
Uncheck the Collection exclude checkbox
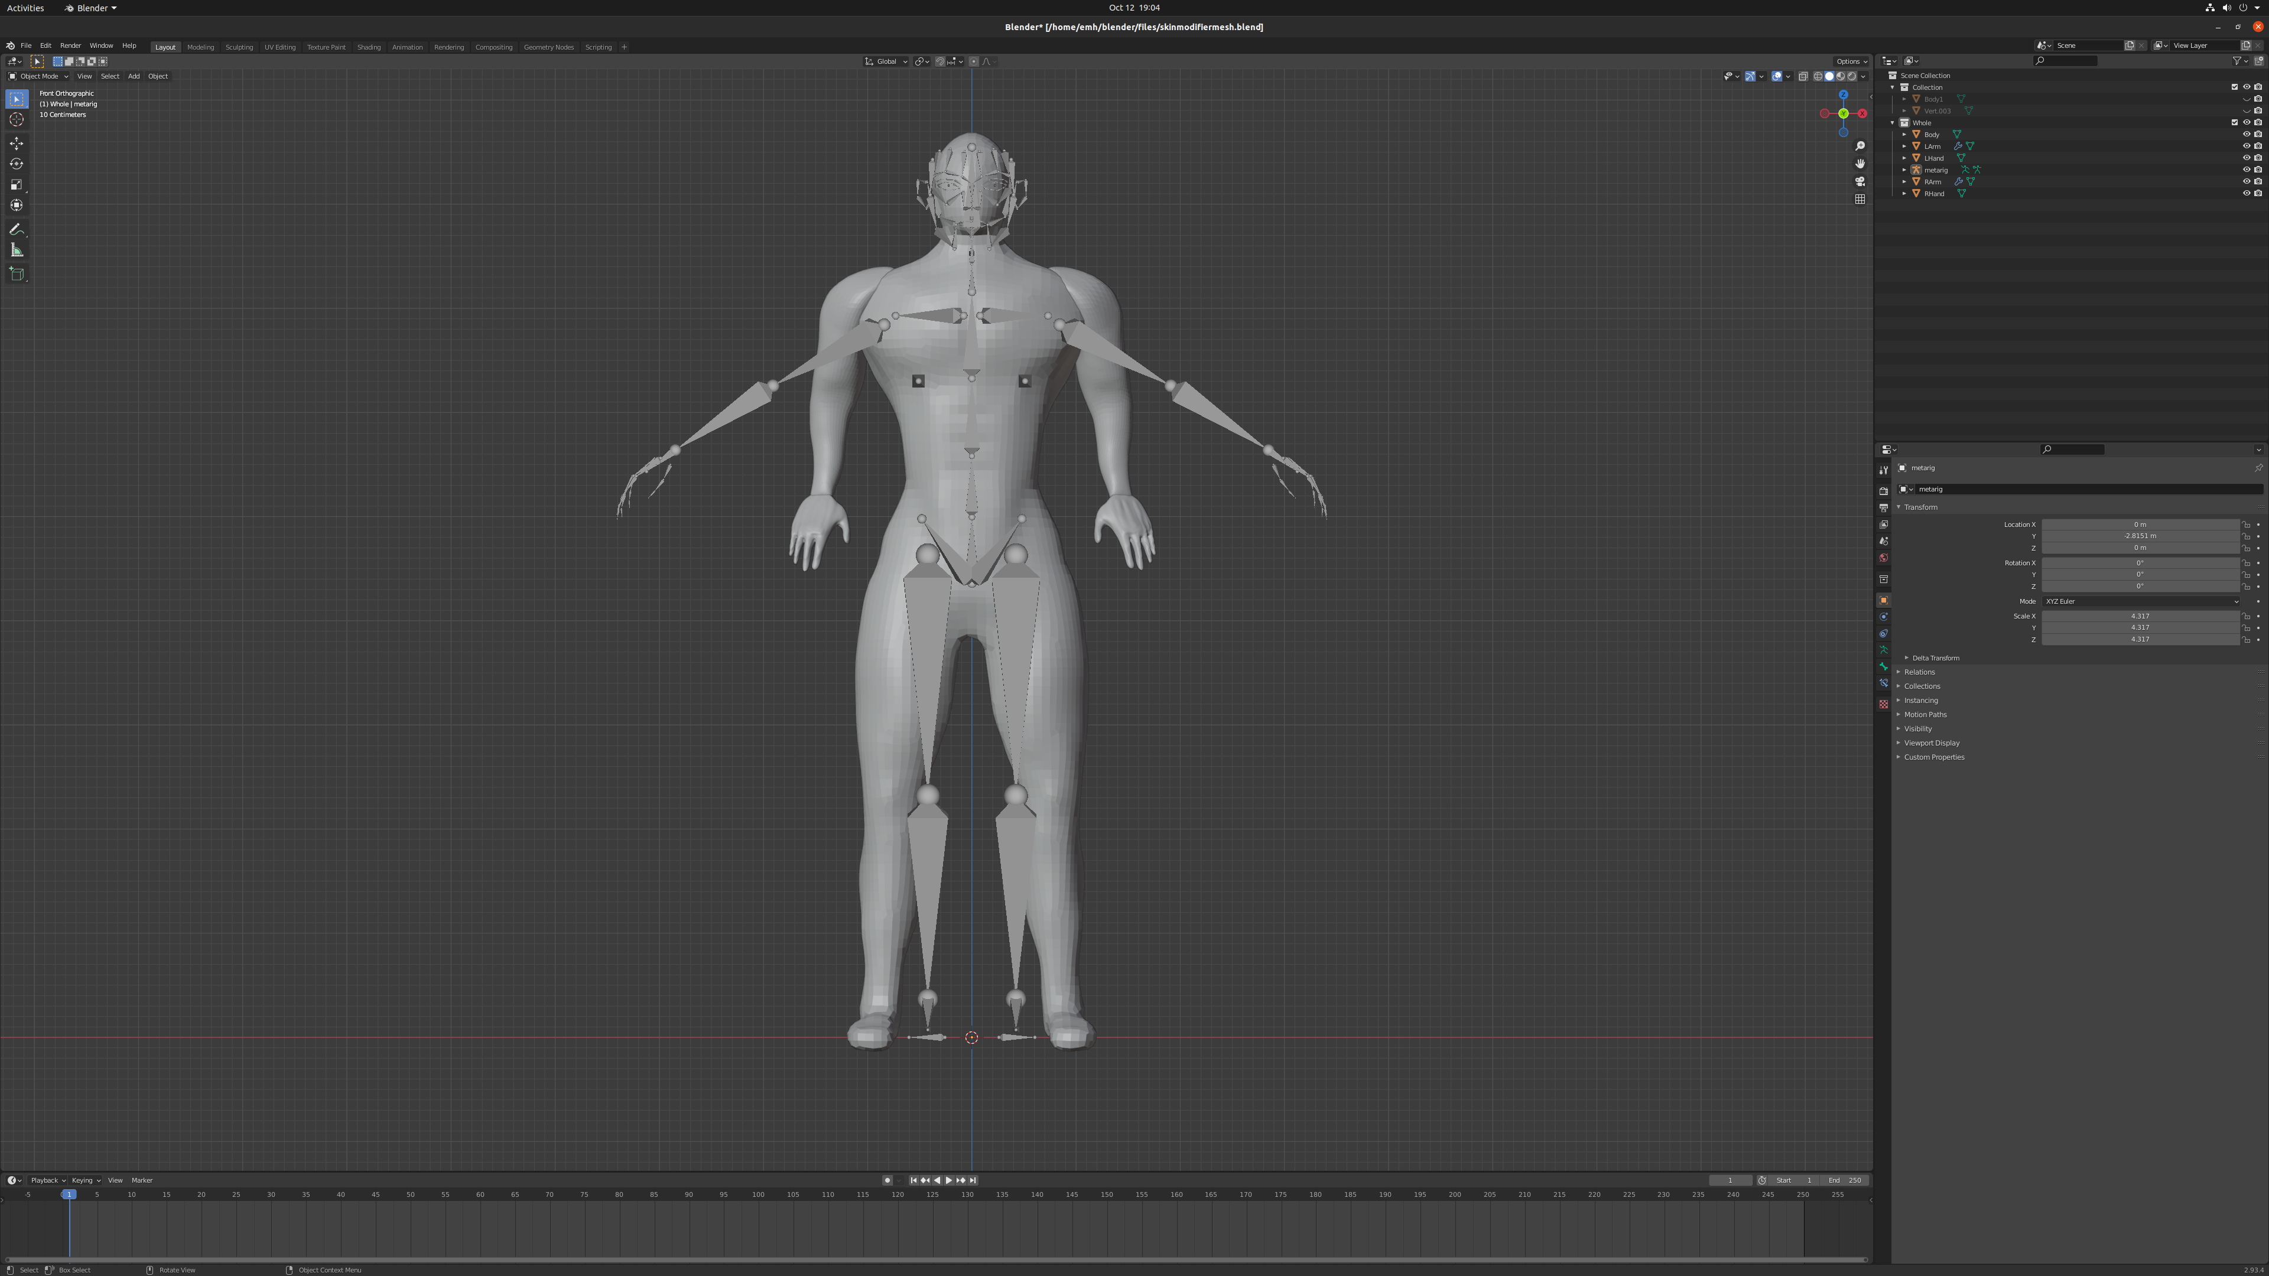click(2235, 87)
